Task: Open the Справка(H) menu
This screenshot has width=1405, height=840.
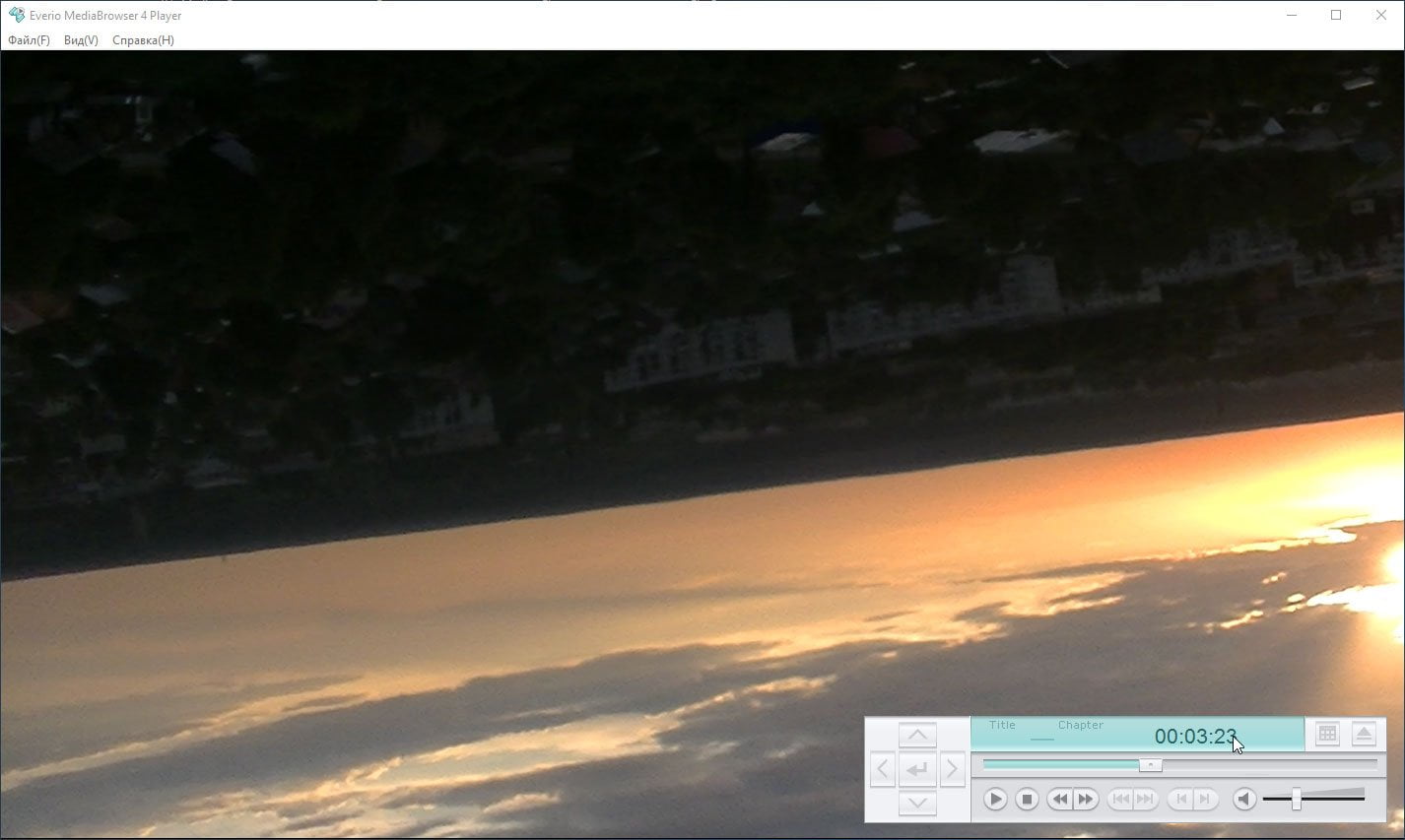Action: click(143, 40)
